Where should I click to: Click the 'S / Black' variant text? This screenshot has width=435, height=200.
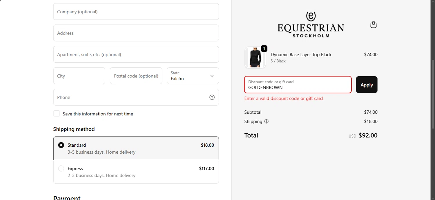pos(278,61)
